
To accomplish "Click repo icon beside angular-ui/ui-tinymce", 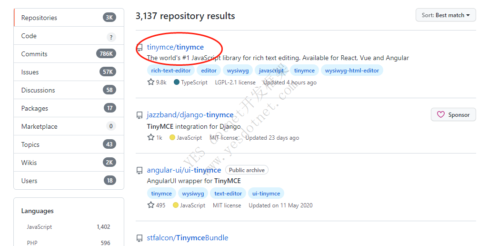I will (x=140, y=171).
